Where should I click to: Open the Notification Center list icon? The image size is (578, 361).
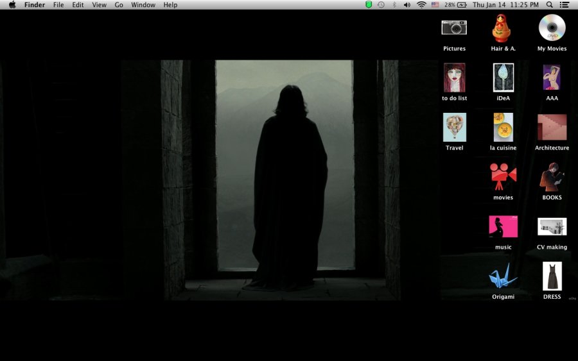pos(565,4)
